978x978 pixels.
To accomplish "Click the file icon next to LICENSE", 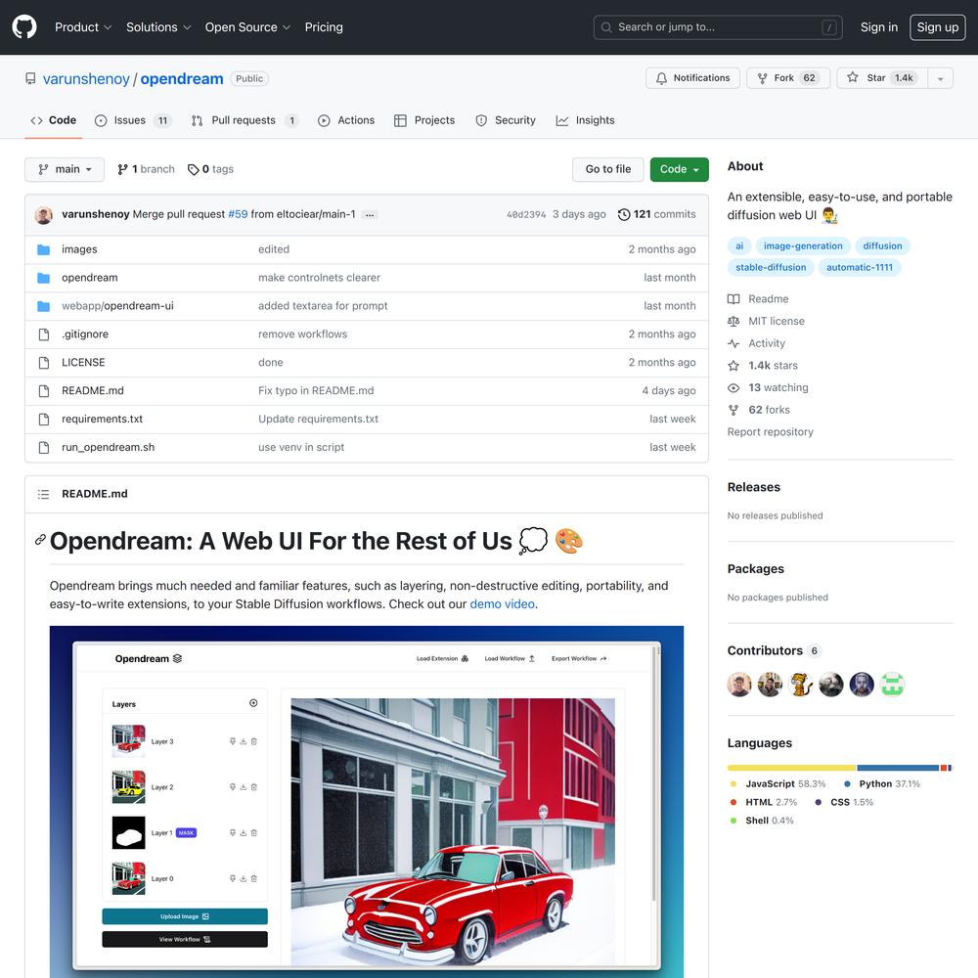I will [x=44, y=363].
